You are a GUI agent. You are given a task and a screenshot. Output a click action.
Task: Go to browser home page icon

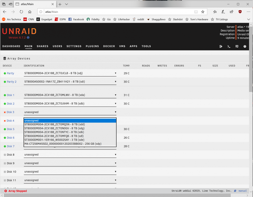pyautogui.click(x=30, y=12)
